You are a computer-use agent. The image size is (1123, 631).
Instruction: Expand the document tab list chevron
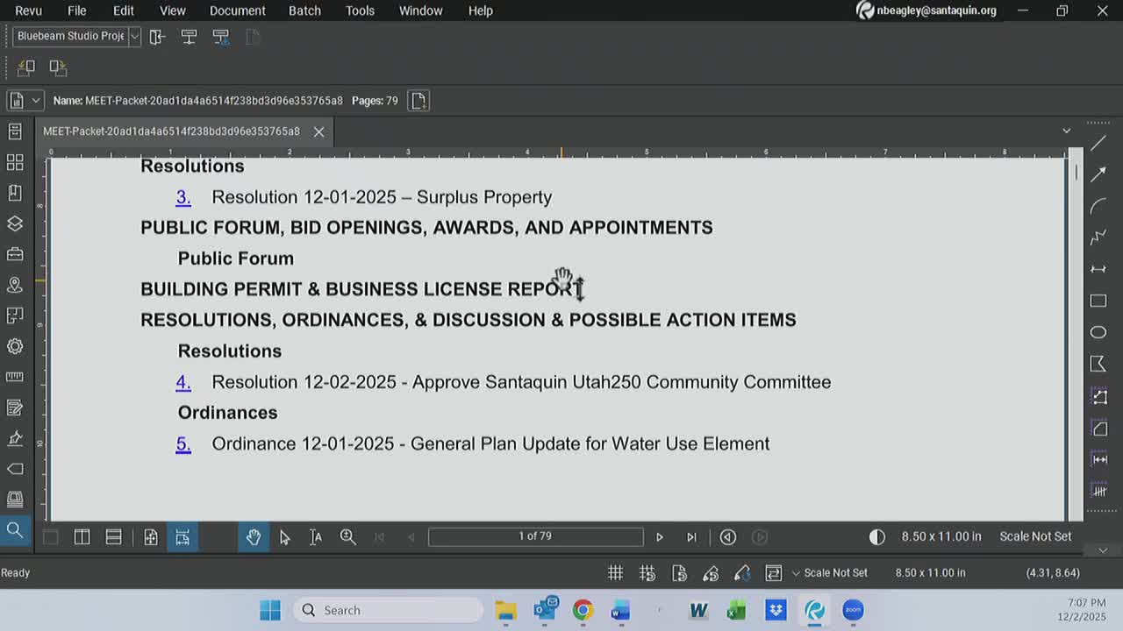(x=1066, y=131)
